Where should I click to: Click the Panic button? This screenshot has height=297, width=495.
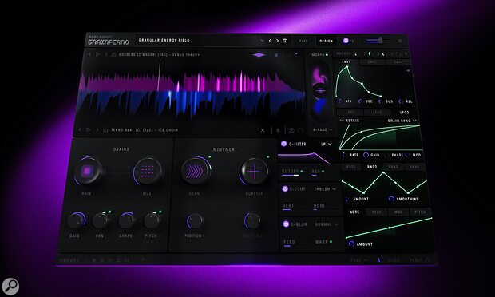pos(419,260)
